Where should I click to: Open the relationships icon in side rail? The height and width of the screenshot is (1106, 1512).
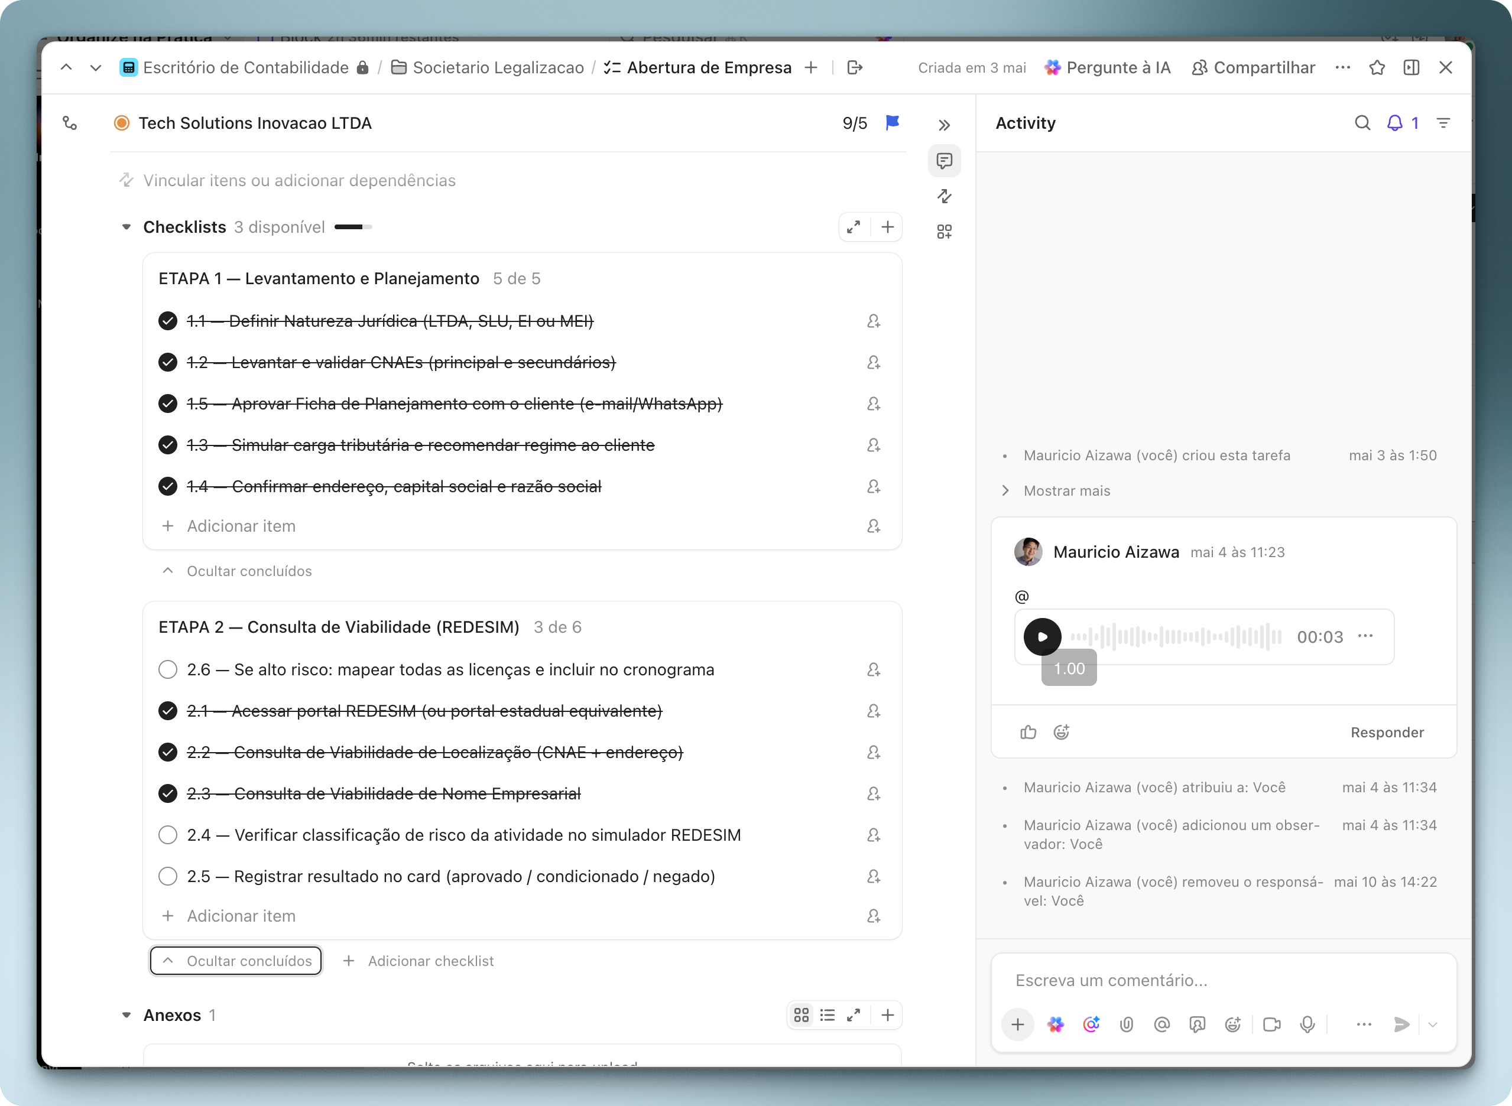pos(944,196)
